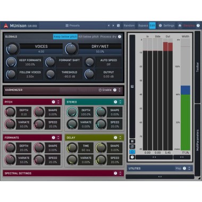Screen dimensions: 202x202
Task: Enable the Keep below pitch option
Action: [65, 37]
